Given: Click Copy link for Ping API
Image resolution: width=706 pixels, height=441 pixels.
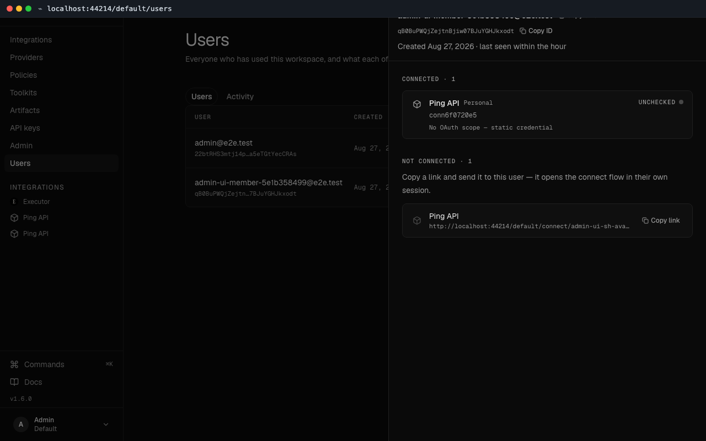Looking at the screenshot, I should point(661,220).
